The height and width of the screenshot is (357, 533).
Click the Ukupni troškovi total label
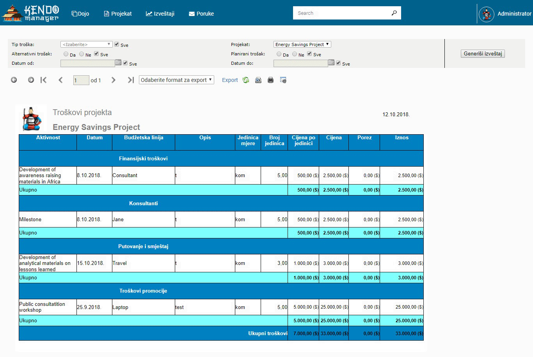tap(268, 333)
